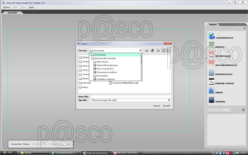
Task: Select the SURFER theme
Action: click(216, 91)
